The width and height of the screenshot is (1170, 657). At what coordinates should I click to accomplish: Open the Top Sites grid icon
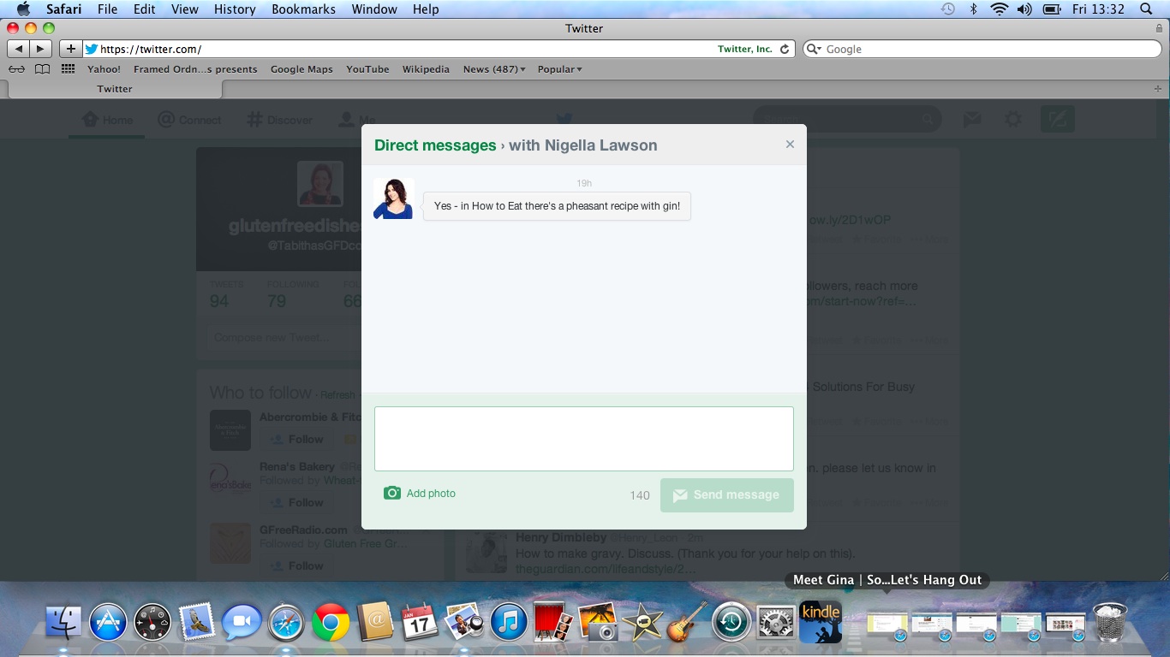click(x=68, y=69)
